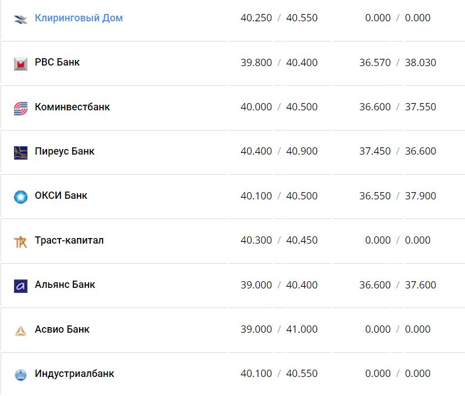Click the Асвио Банк logo icon
The width and height of the screenshot is (465, 396).
click(x=21, y=330)
